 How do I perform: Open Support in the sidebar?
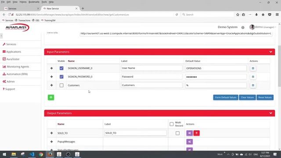coord(9,89)
